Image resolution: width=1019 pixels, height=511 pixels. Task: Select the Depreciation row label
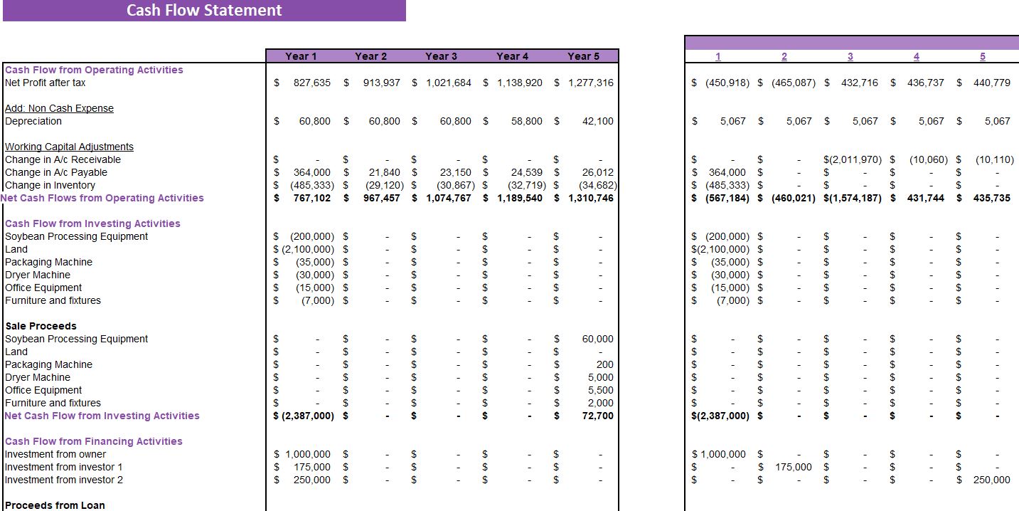(33, 121)
